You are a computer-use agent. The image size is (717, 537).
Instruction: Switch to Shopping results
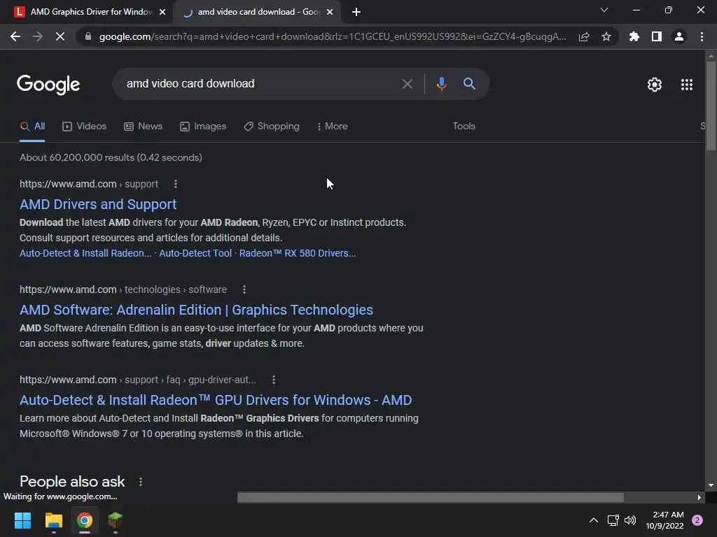coord(272,127)
